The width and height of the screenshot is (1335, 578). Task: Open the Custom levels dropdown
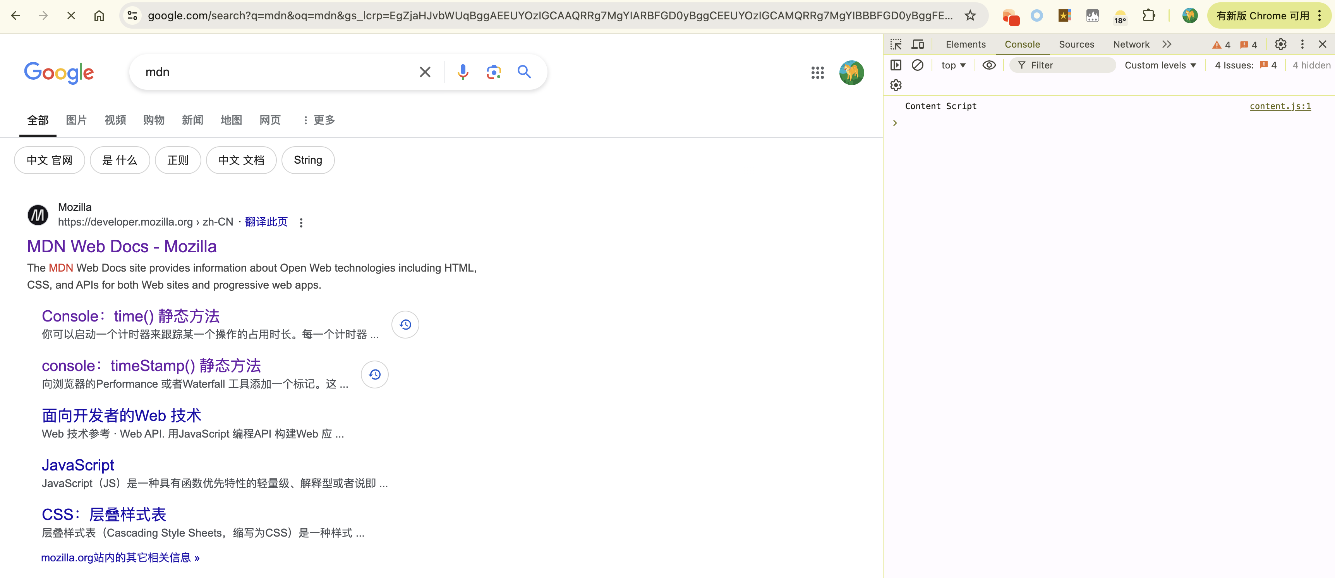(x=1160, y=65)
